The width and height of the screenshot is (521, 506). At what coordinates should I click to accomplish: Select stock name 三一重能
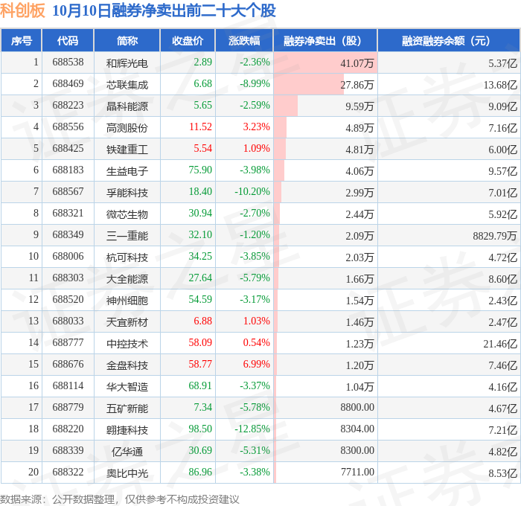coord(127,236)
